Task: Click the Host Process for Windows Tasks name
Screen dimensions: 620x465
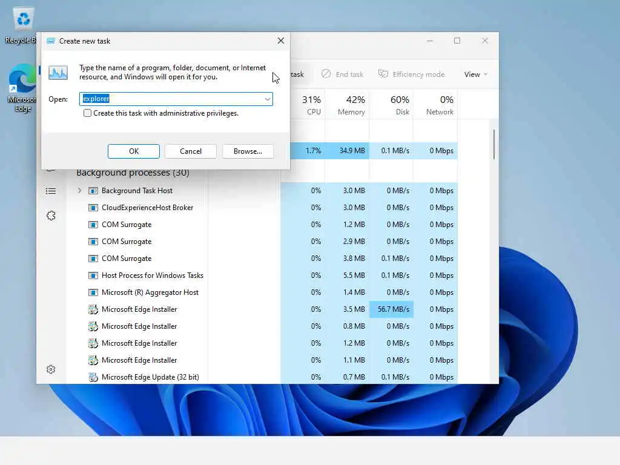Action: (x=153, y=275)
